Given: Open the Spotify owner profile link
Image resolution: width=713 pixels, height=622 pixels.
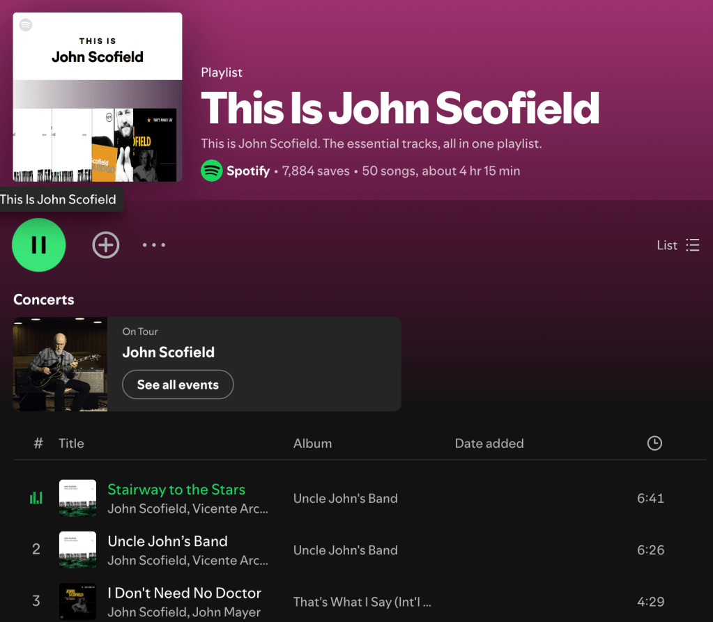Looking at the screenshot, I should (x=248, y=171).
